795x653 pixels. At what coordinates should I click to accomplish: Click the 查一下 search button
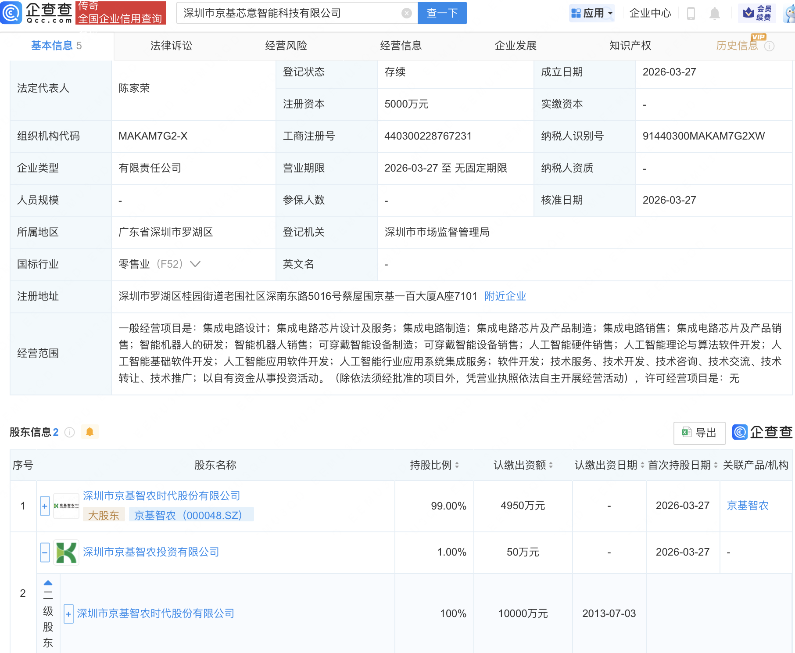(x=441, y=13)
